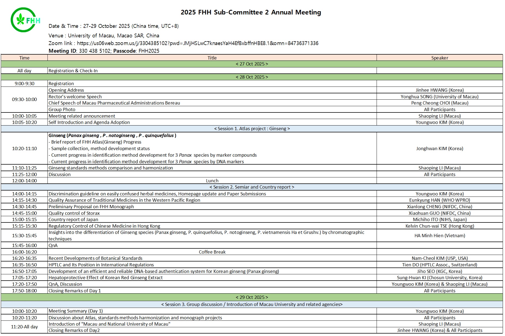Select the 27 Oct 2025 date row
Viewport: 505px width, 336px height.
[x=252, y=64]
